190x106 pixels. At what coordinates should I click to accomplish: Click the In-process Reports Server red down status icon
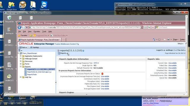(x=102, y=74)
